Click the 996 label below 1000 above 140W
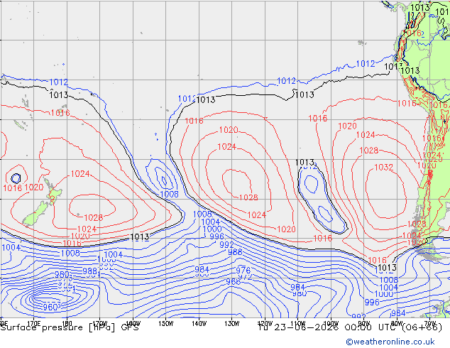 click(216, 236)
